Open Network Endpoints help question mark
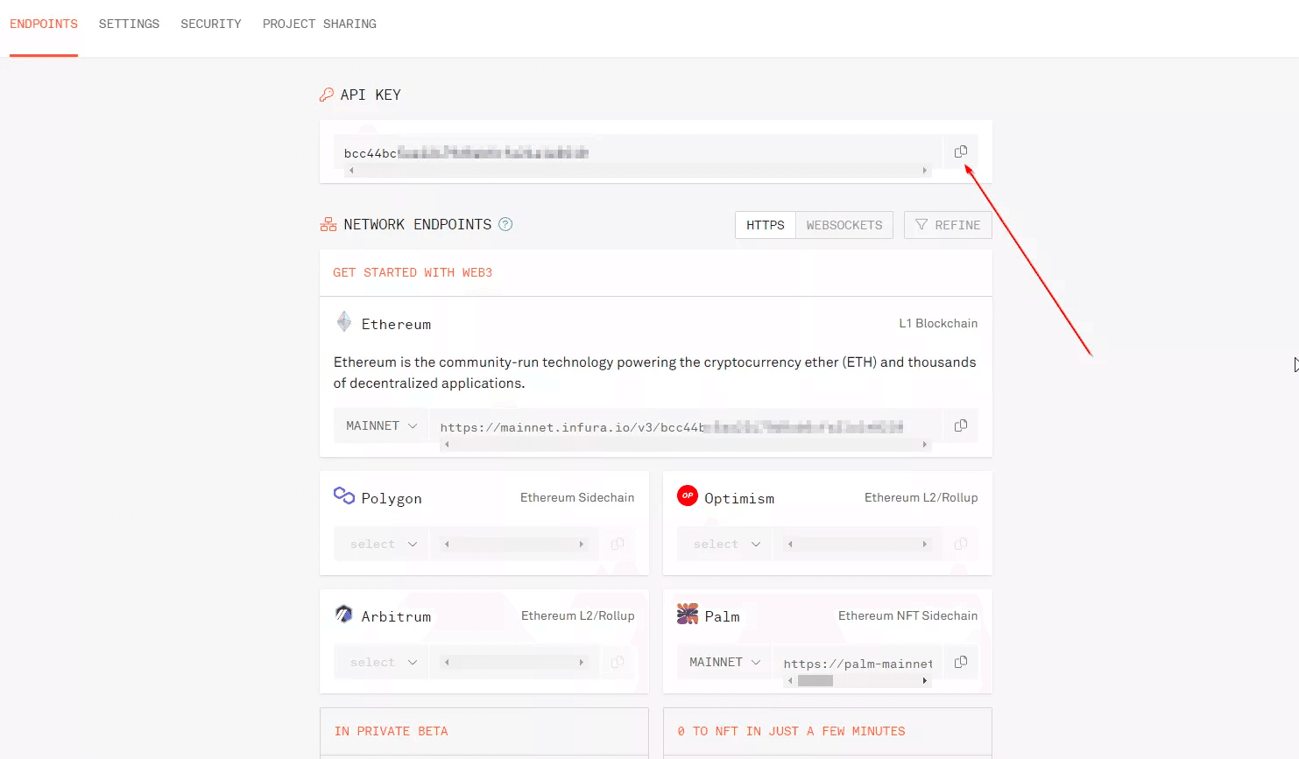This screenshot has width=1299, height=759. [505, 224]
